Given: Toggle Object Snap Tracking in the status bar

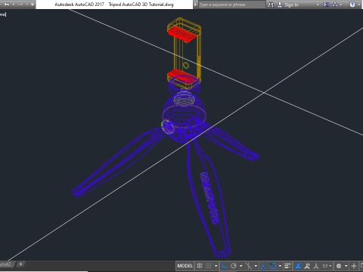Looking at the screenshot, I should [x=263, y=266].
